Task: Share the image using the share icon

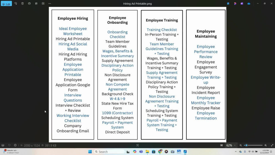Action: [x=36, y=4]
